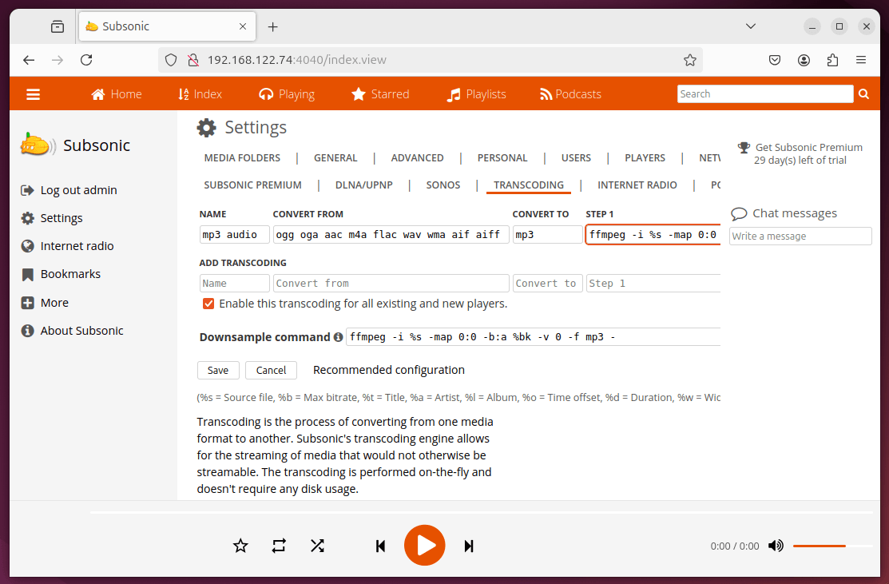Viewport: 889px width, 584px height.
Task: Switch to USERS settings tab
Action: pos(576,157)
